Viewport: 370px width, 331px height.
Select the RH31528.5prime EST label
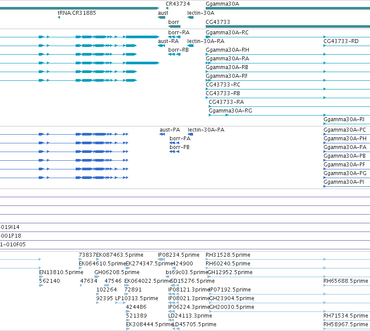pos(228,255)
